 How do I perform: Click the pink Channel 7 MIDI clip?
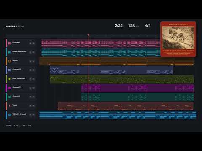(x=101, y=43)
